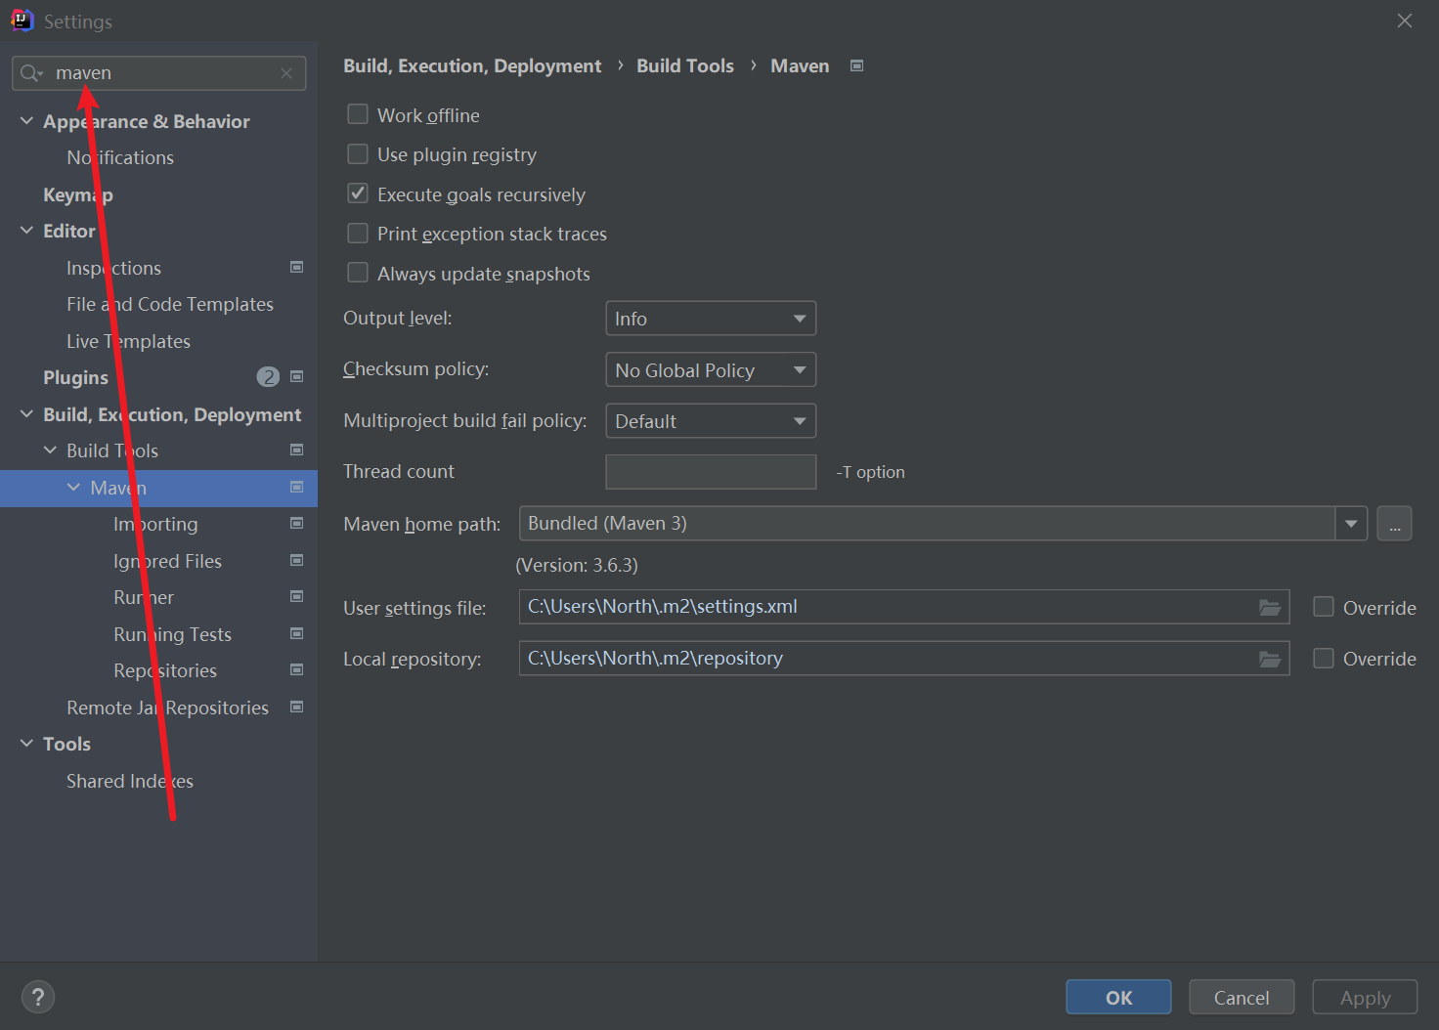
Task: Open the Checksum policy dropdown
Action: [711, 369]
